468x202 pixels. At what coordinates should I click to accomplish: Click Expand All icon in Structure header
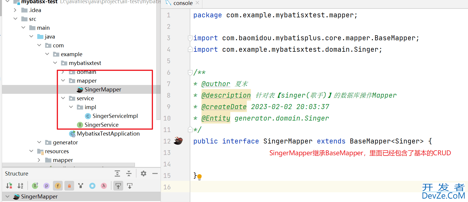[x=117, y=173]
